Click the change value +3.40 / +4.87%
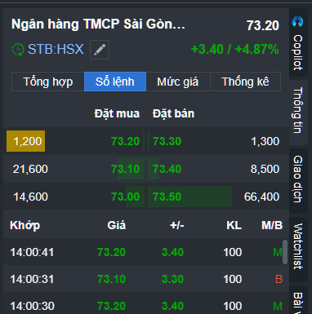This screenshot has width=312, height=314. click(x=235, y=50)
